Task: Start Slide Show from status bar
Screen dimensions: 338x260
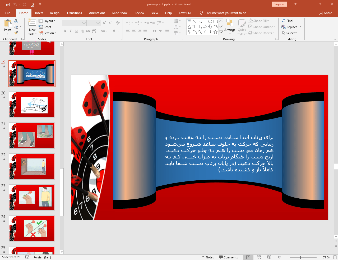Action: (280, 257)
